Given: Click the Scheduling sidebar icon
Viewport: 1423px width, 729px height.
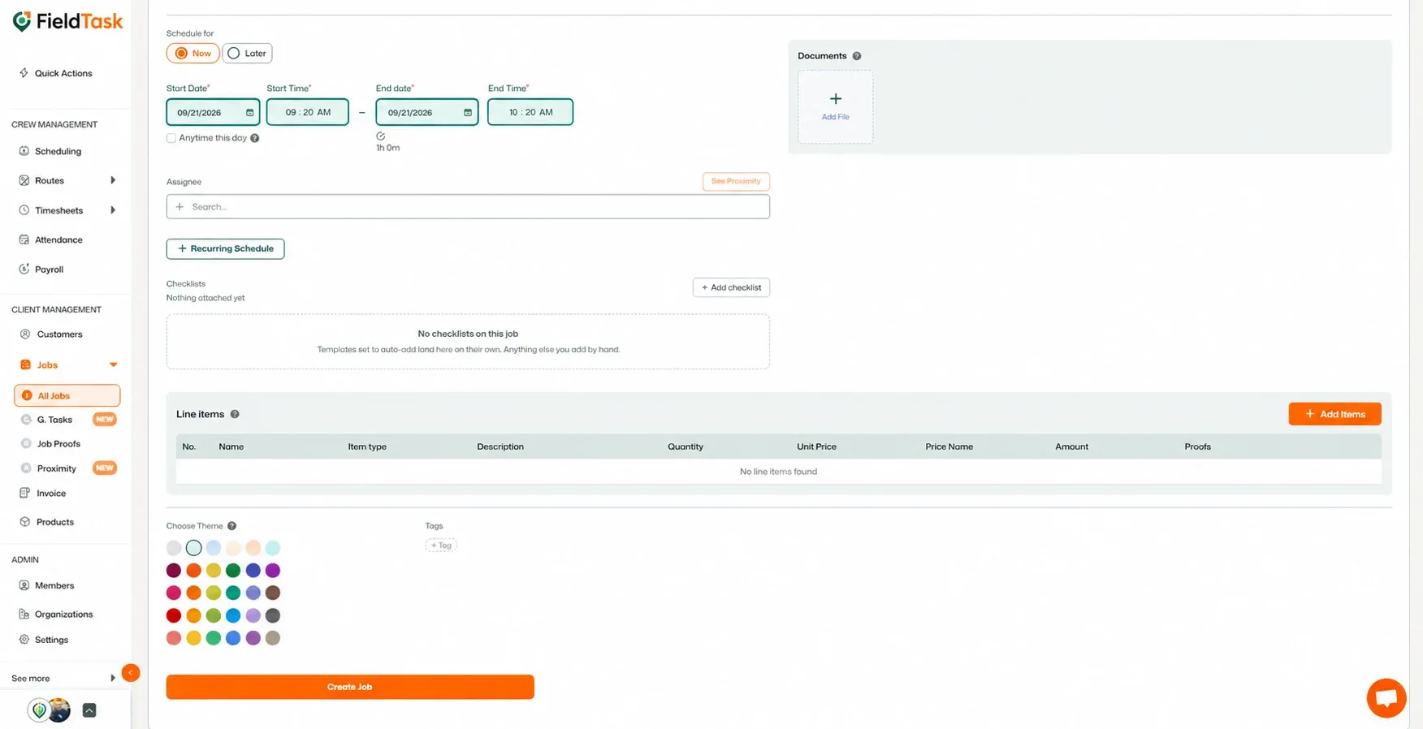Looking at the screenshot, I should pos(24,151).
